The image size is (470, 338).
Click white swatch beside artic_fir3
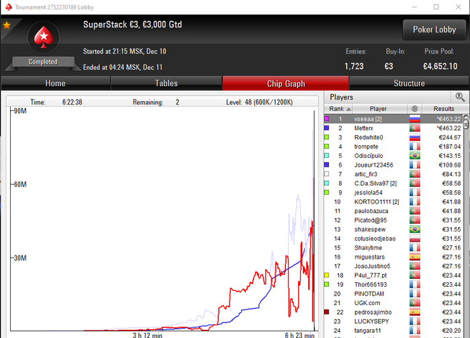point(327,174)
